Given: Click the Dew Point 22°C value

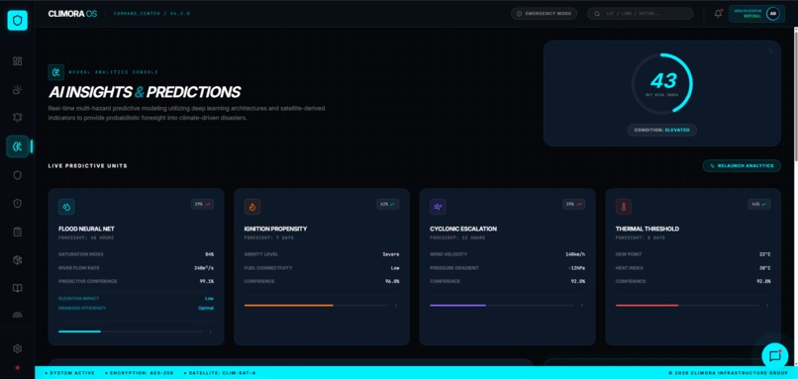Looking at the screenshot, I should pyautogui.click(x=764, y=254).
